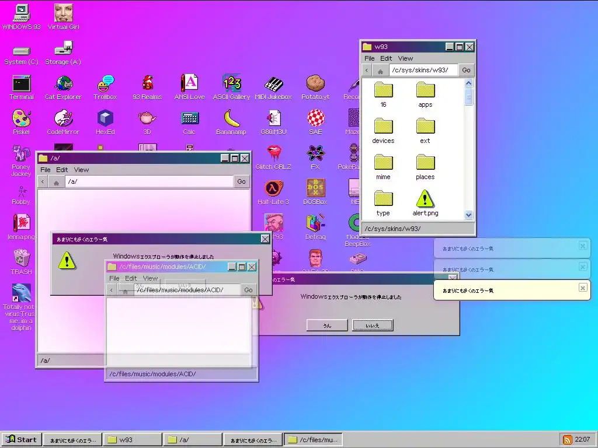598x448 pixels.
Task: Open the TRASH recycle bin
Action: tap(22, 262)
